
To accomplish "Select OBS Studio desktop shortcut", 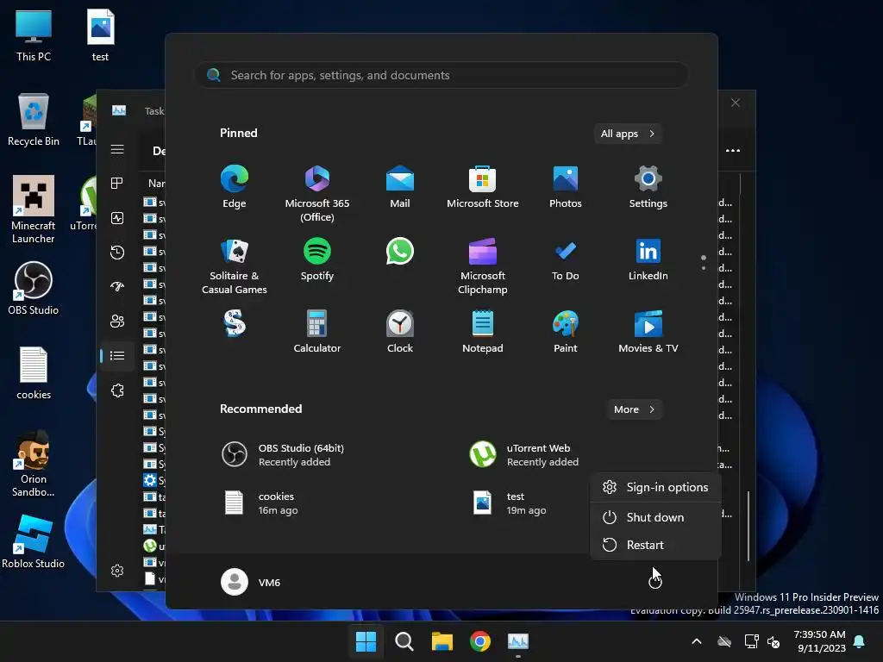I will (x=34, y=288).
